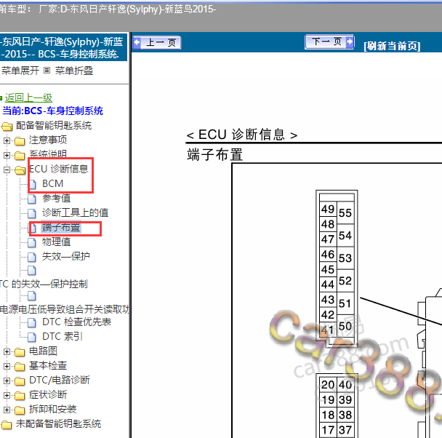Click the folder icon beside 注意事项
This screenshot has height=438, width=442.
point(20,140)
